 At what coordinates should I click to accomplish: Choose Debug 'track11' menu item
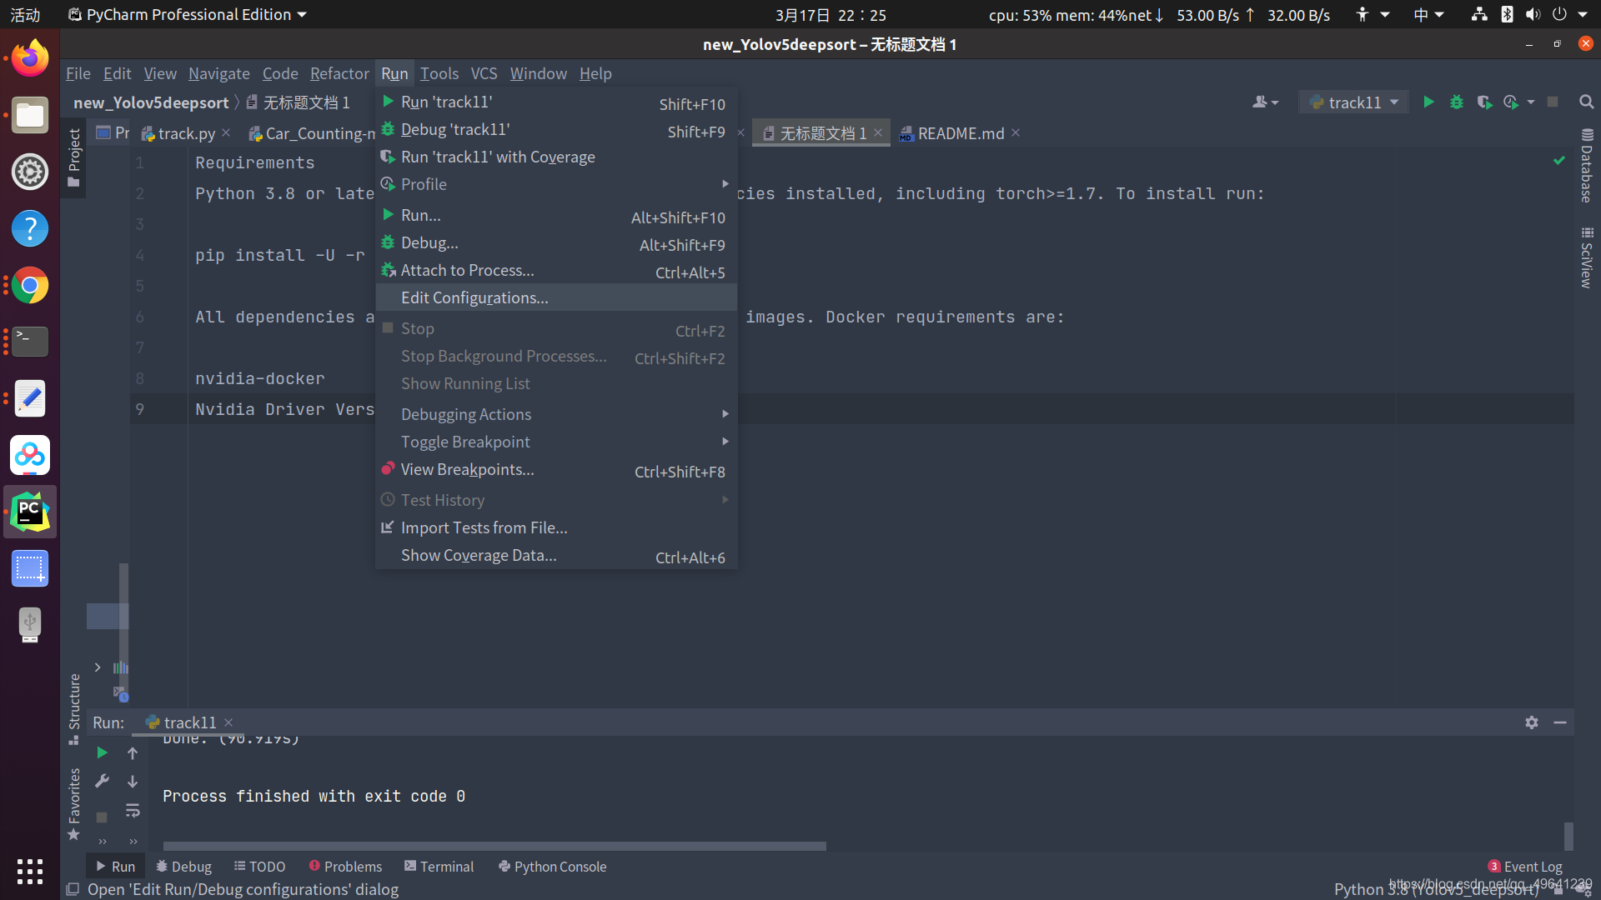(556, 129)
